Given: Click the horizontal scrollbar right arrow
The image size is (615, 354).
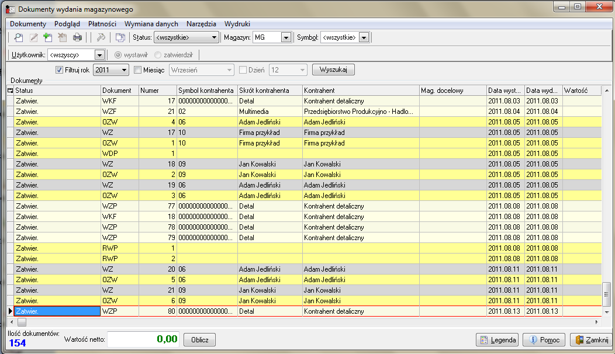Looking at the screenshot, I should pyautogui.click(x=596, y=322).
